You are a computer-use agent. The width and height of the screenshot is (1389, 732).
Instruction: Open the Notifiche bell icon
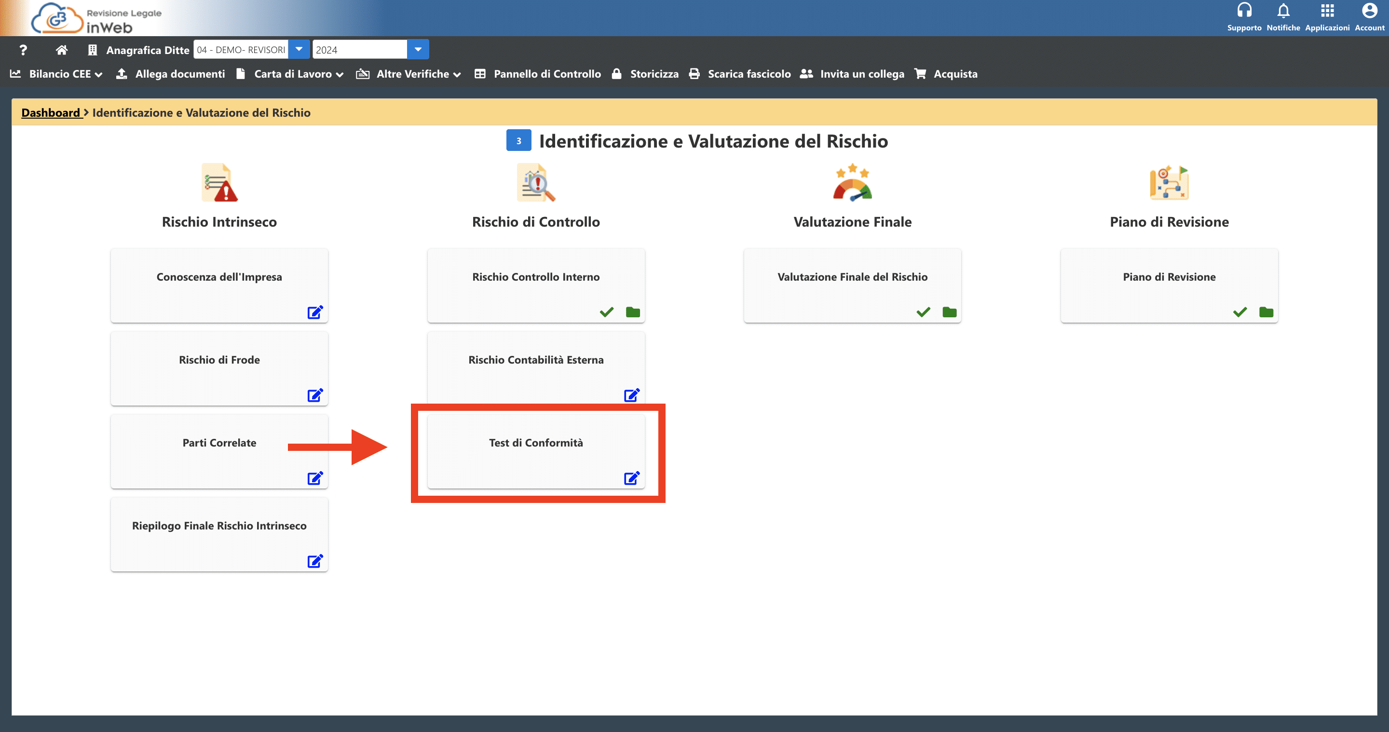click(x=1283, y=11)
